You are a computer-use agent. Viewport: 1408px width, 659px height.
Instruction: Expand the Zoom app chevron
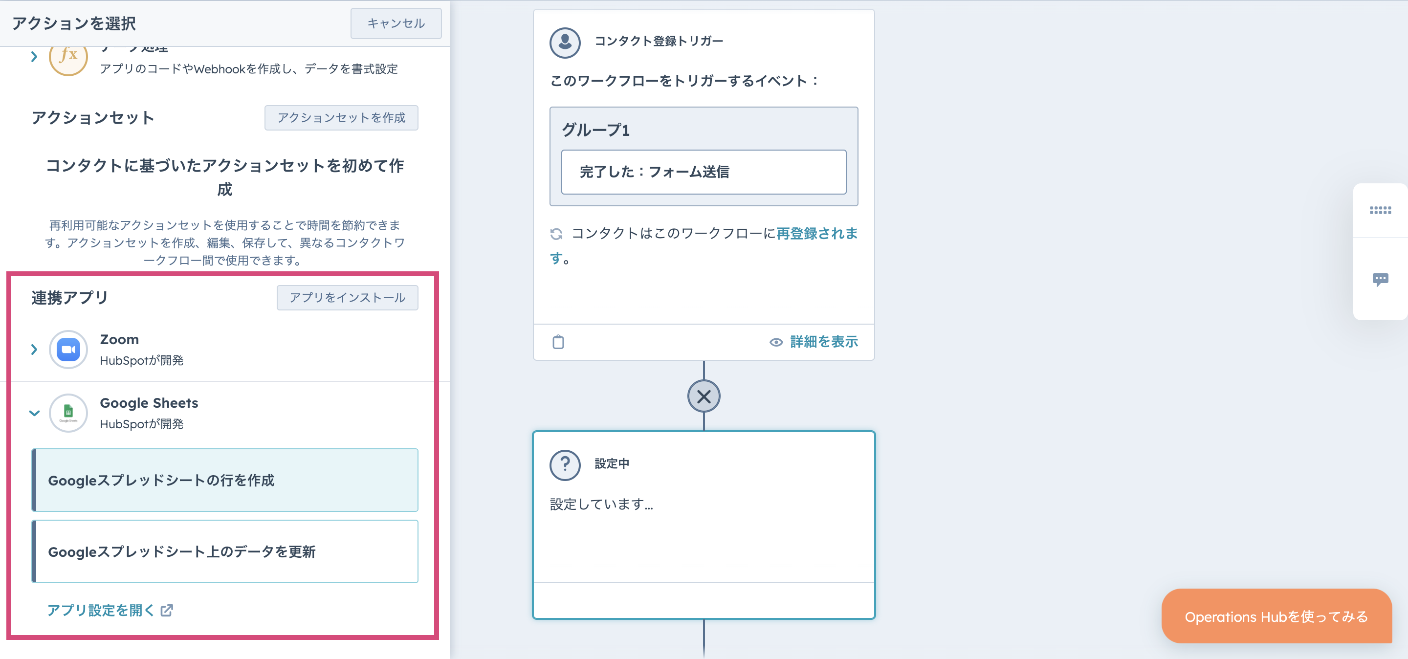tap(34, 349)
